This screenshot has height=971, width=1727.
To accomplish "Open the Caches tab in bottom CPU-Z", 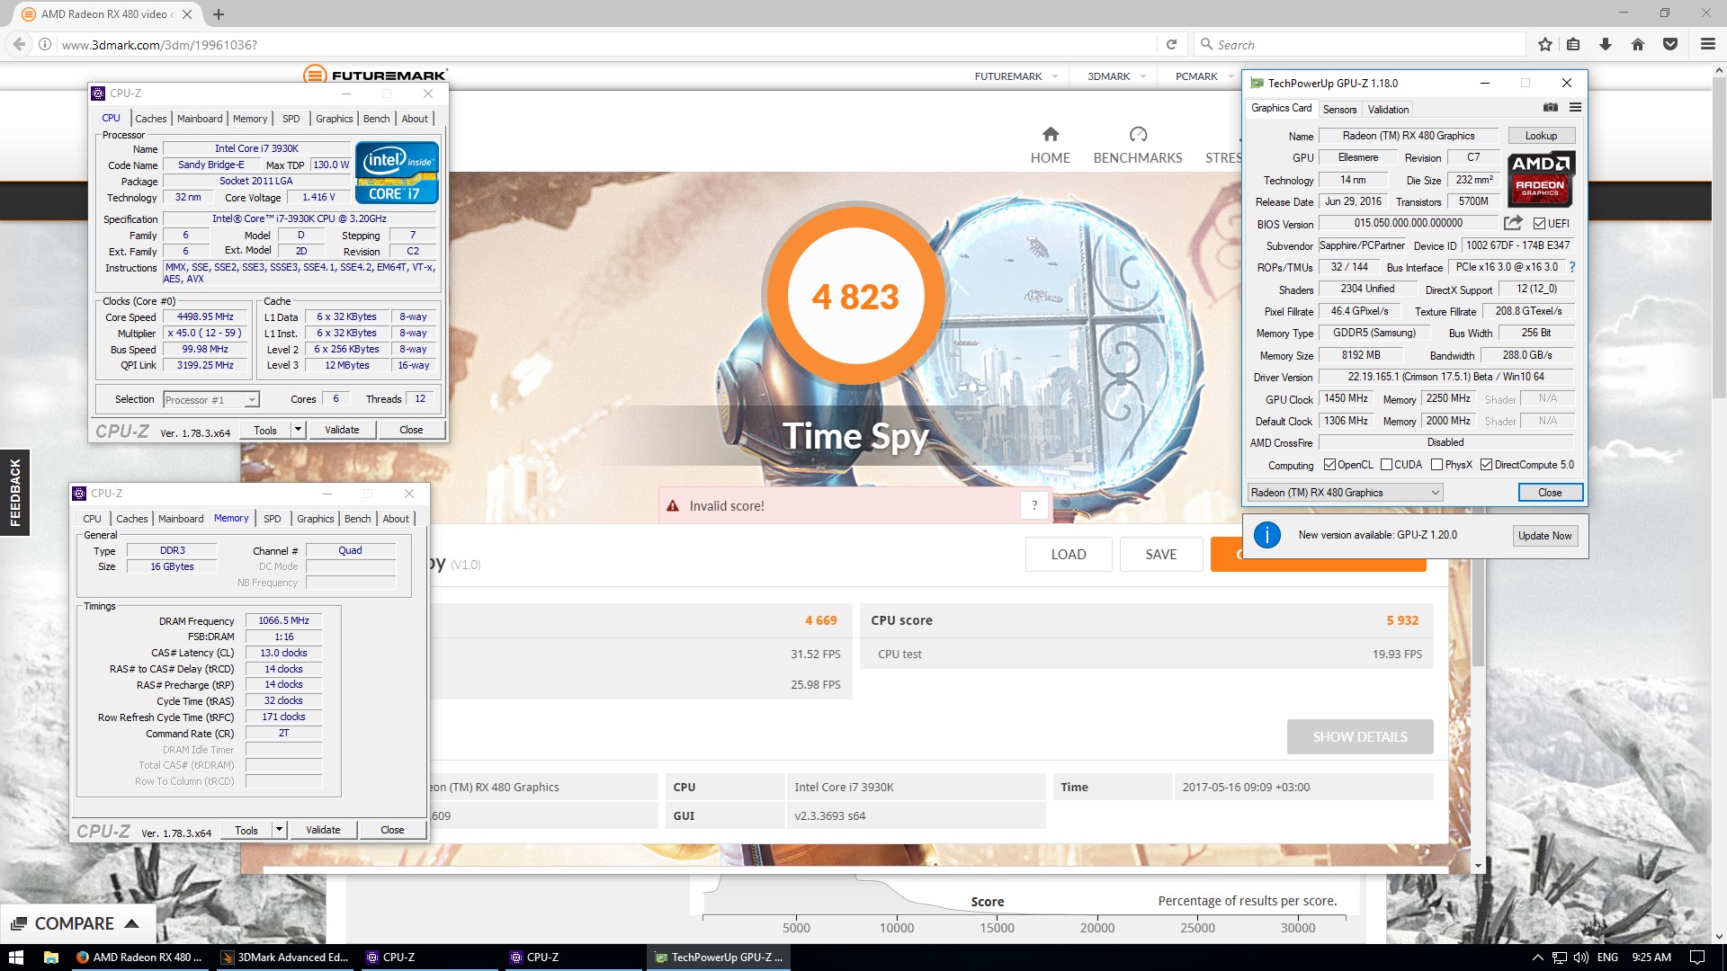I will coord(132,519).
